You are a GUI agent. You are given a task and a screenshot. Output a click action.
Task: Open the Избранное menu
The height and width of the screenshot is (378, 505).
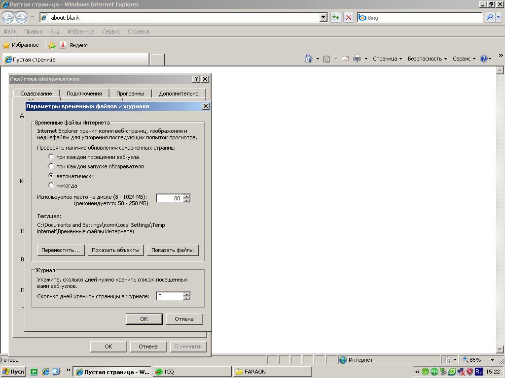[x=81, y=31]
